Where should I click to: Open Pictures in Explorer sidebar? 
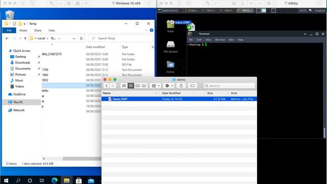20,75
